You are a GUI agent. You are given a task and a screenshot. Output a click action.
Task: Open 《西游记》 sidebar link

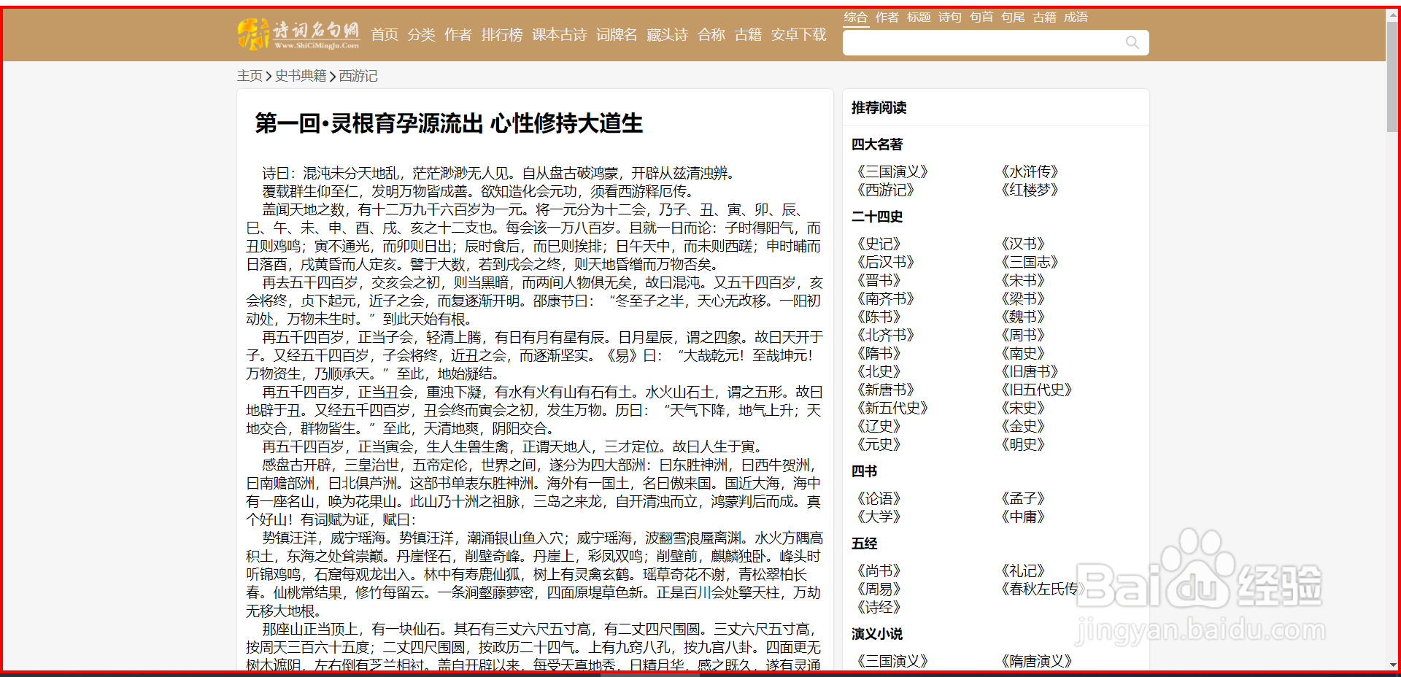pos(886,190)
